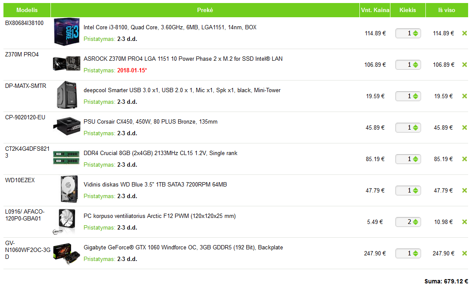Image resolution: width=472 pixels, height=289 pixels.
Task: Increase quantity of Intel Core i3-8100
Action: coord(415,31)
